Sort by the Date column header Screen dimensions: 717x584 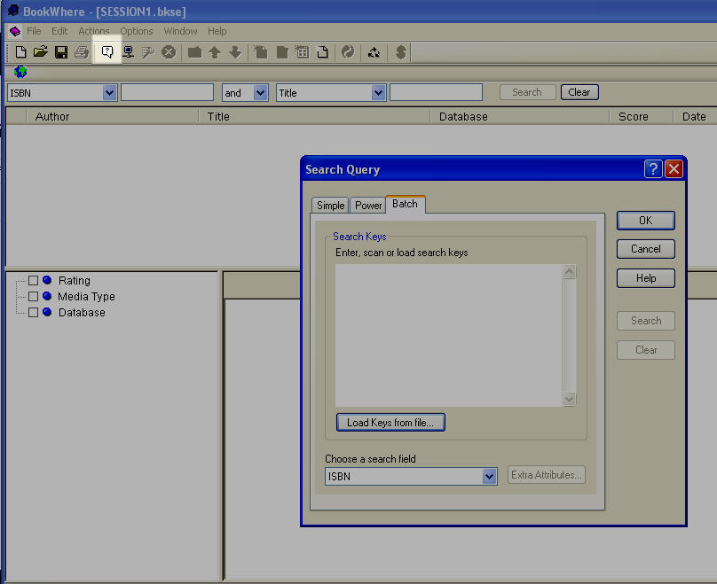tap(695, 116)
